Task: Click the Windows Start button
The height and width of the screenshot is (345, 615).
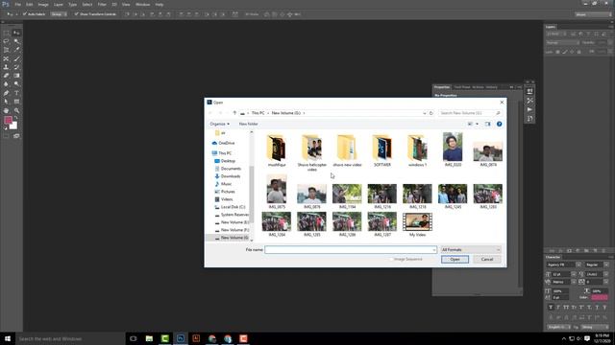Action: [x=8, y=338]
